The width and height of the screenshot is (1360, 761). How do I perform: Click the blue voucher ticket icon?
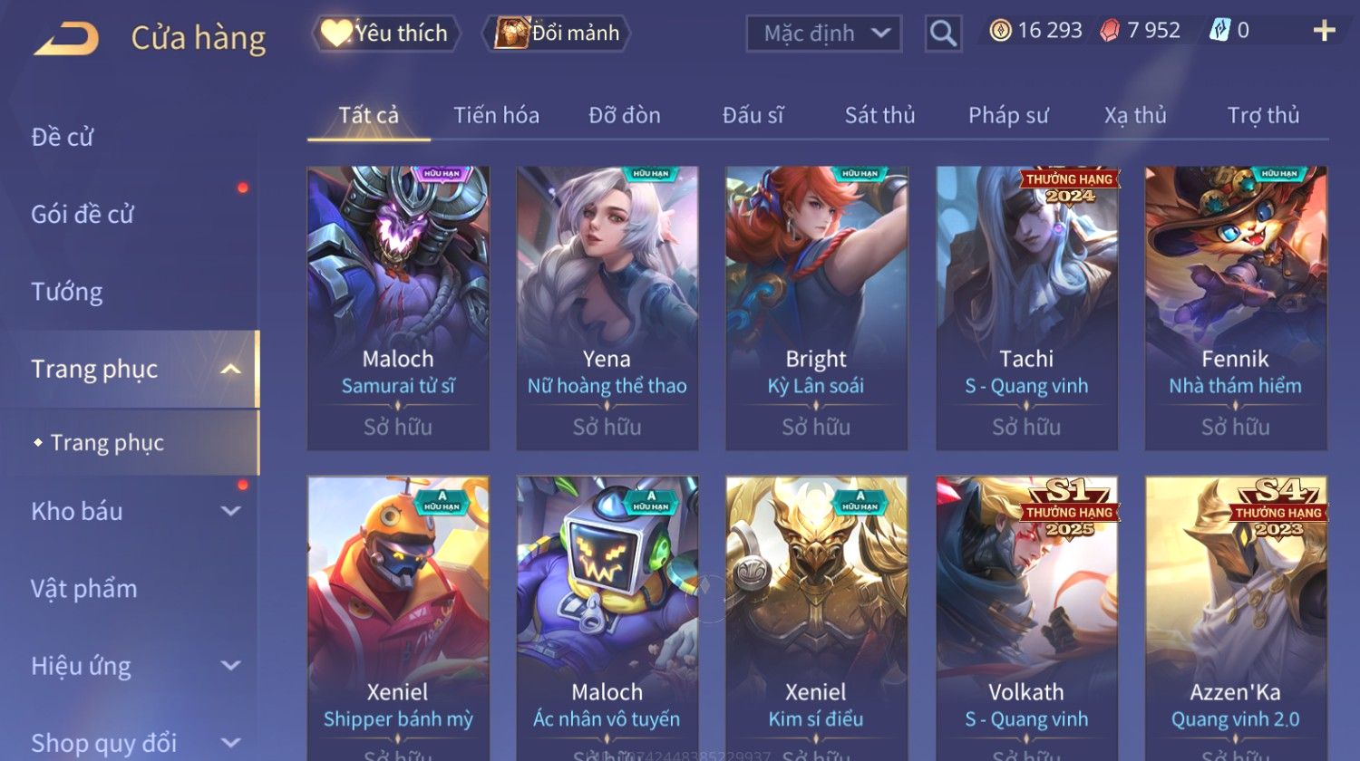click(1219, 31)
